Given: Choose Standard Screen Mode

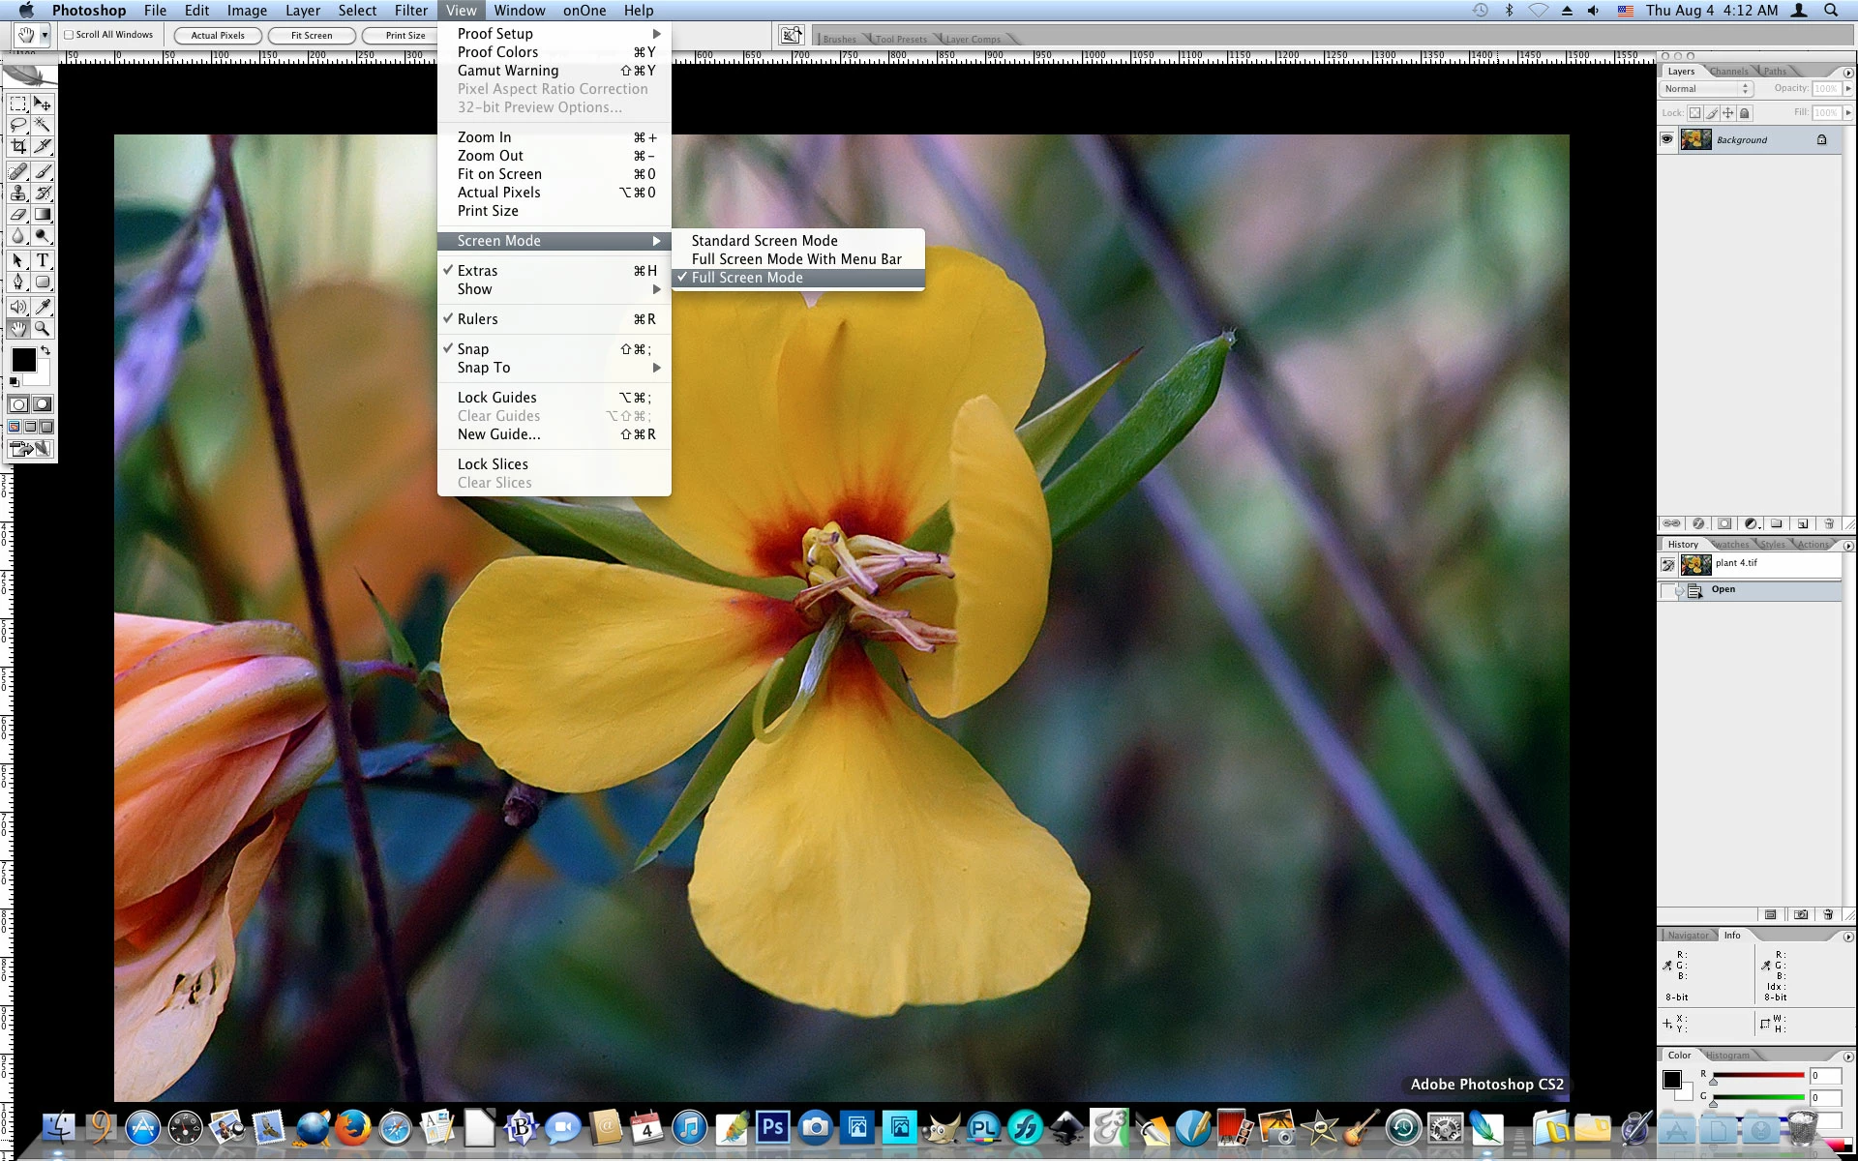Looking at the screenshot, I should point(764,241).
